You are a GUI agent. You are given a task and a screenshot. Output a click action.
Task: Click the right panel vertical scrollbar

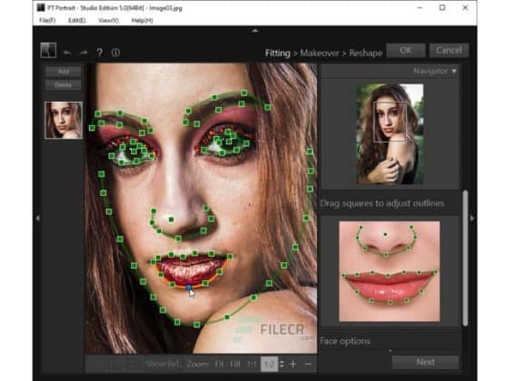tap(465, 258)
